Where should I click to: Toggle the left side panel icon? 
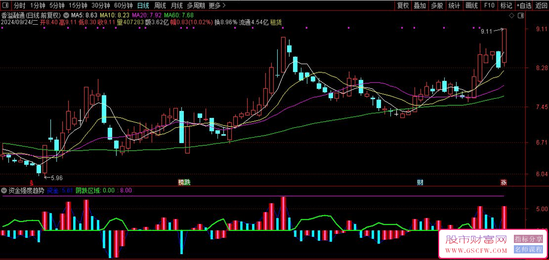[5, 5]
